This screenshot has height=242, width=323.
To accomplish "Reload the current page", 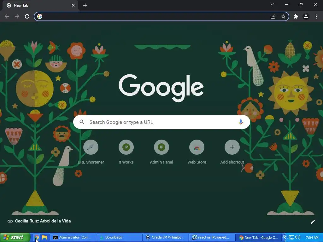I will coord(27,16).
